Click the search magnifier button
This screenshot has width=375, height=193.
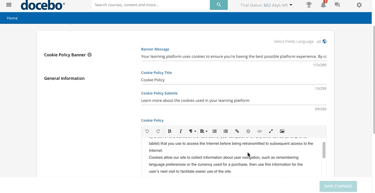pos(219,5)
